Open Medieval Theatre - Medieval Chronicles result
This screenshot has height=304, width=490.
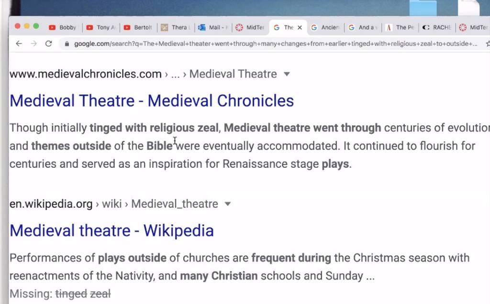coord(152,101)
